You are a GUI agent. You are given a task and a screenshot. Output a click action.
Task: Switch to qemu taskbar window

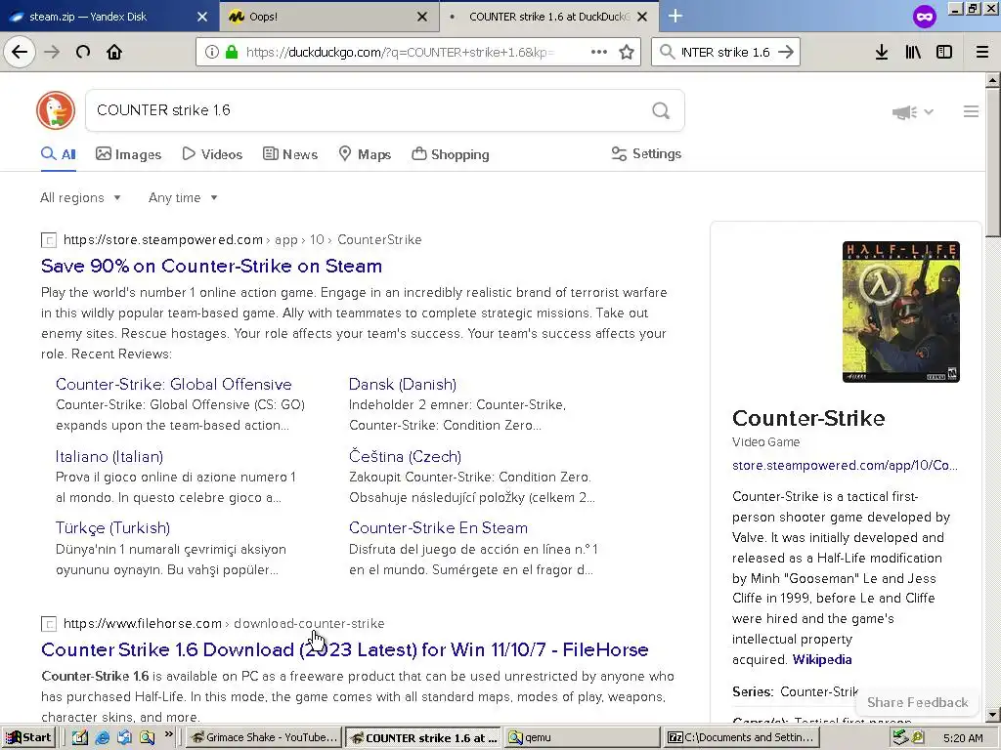pos(583,738)
